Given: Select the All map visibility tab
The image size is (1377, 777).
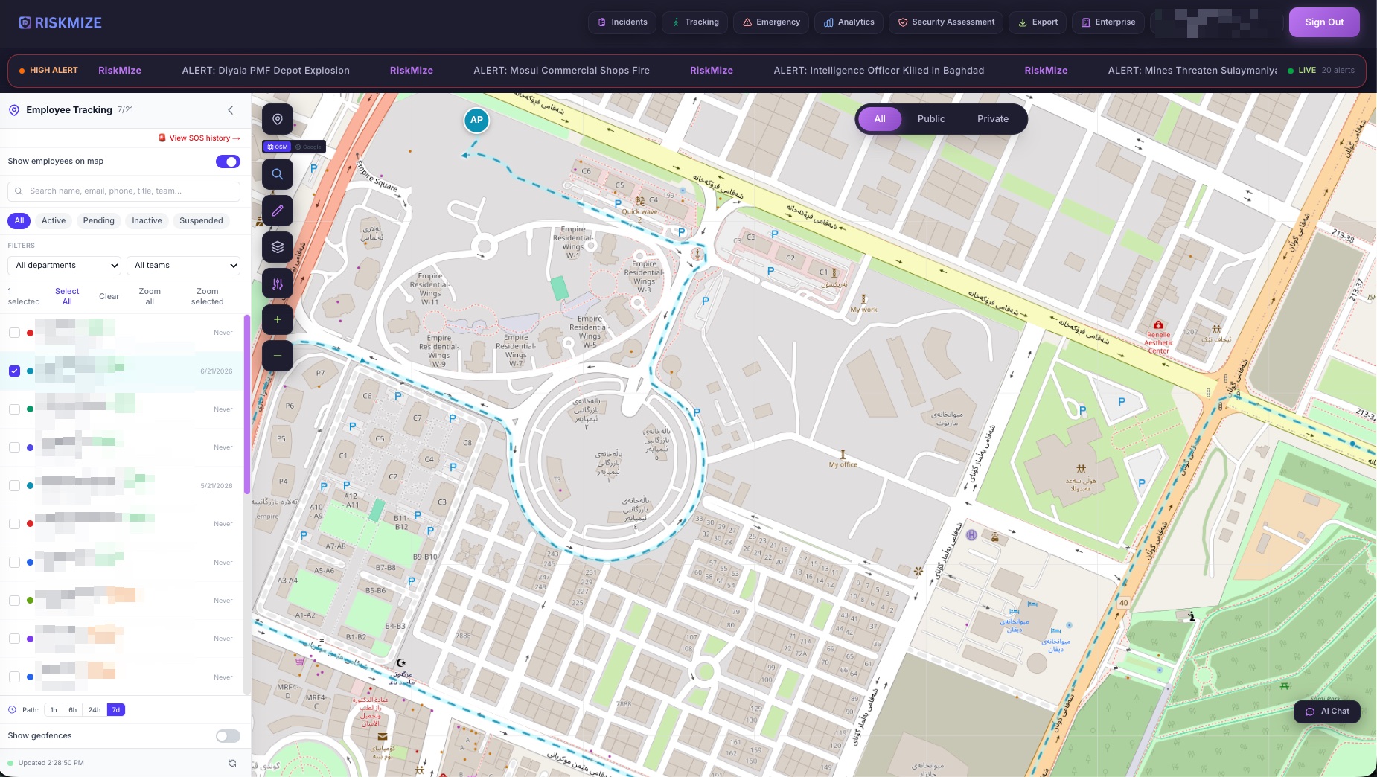Looking at the screenshot, I should 880,119.
